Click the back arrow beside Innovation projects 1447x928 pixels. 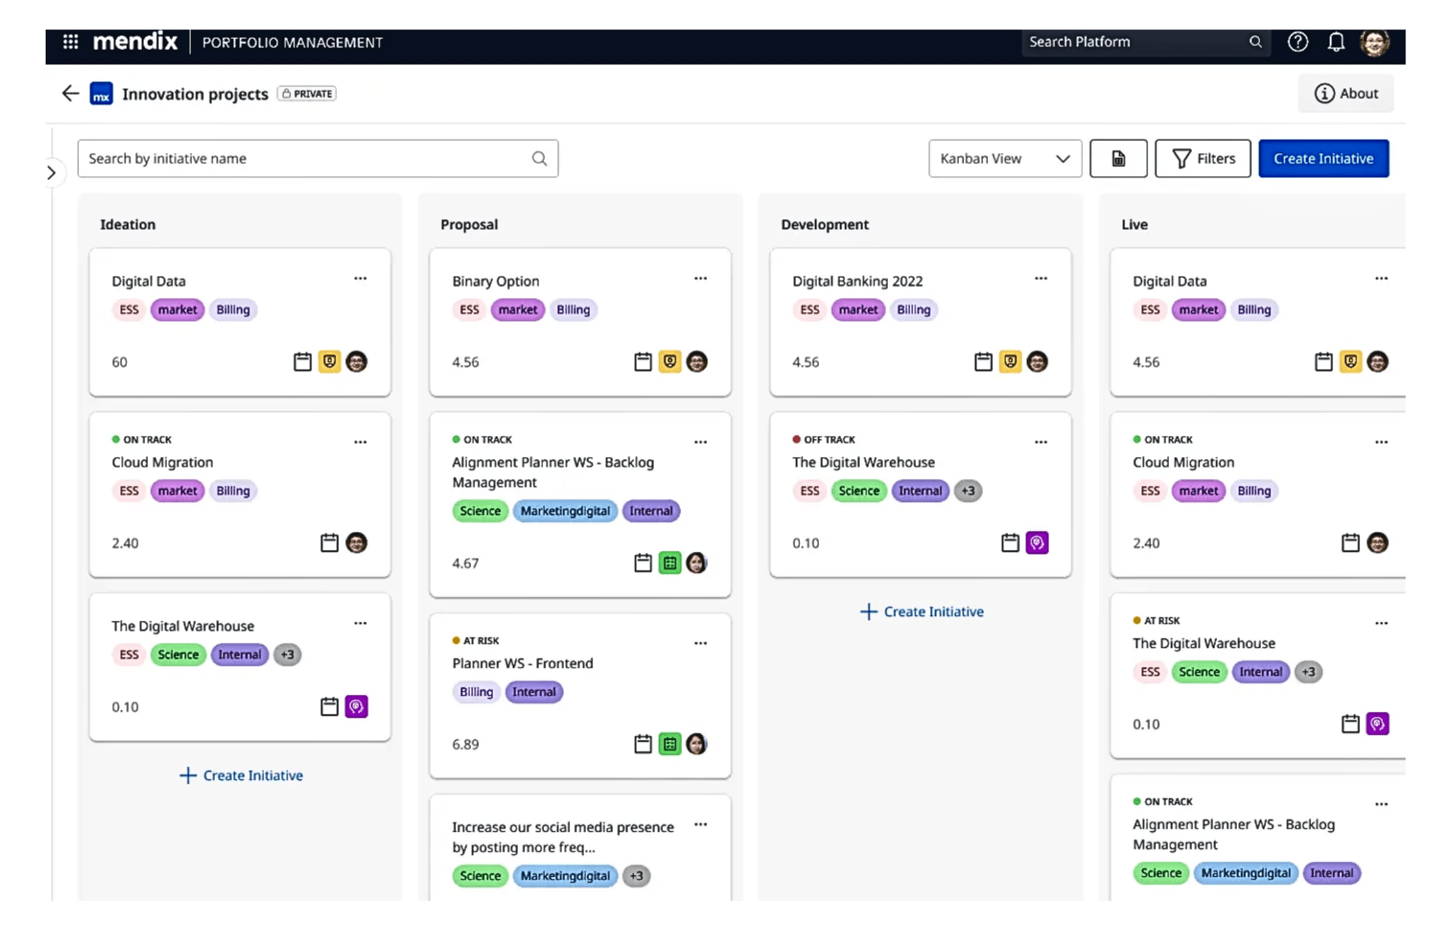point(70,93)
